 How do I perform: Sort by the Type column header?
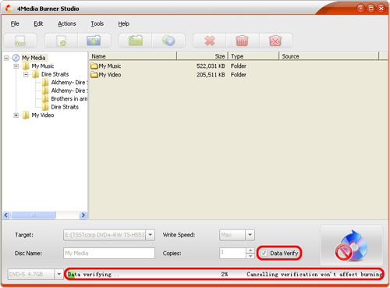click(253, 56)
